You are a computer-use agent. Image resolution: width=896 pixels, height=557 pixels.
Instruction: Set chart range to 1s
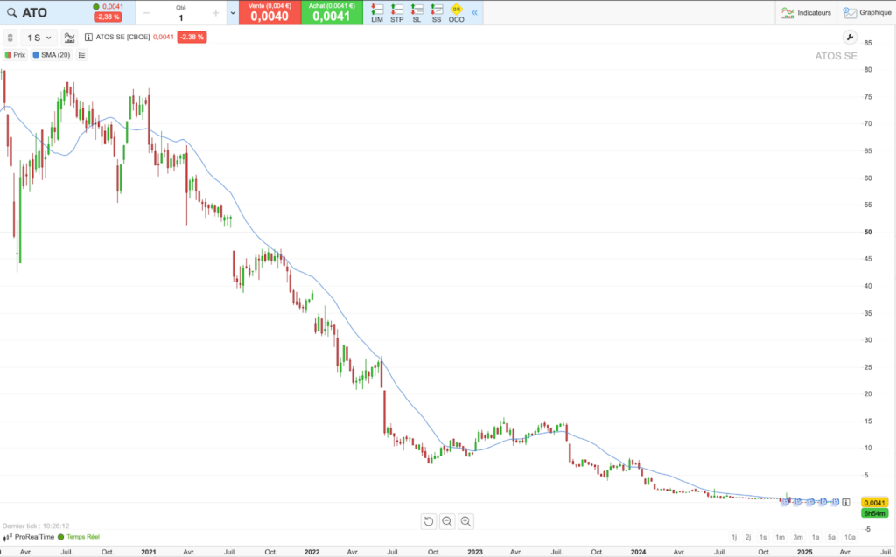pyautogui.click(x=763, y=537)
